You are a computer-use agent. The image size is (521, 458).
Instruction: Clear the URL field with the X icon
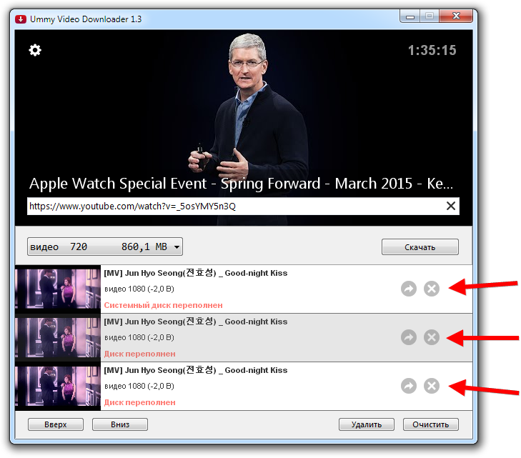(x=450, y=206)
